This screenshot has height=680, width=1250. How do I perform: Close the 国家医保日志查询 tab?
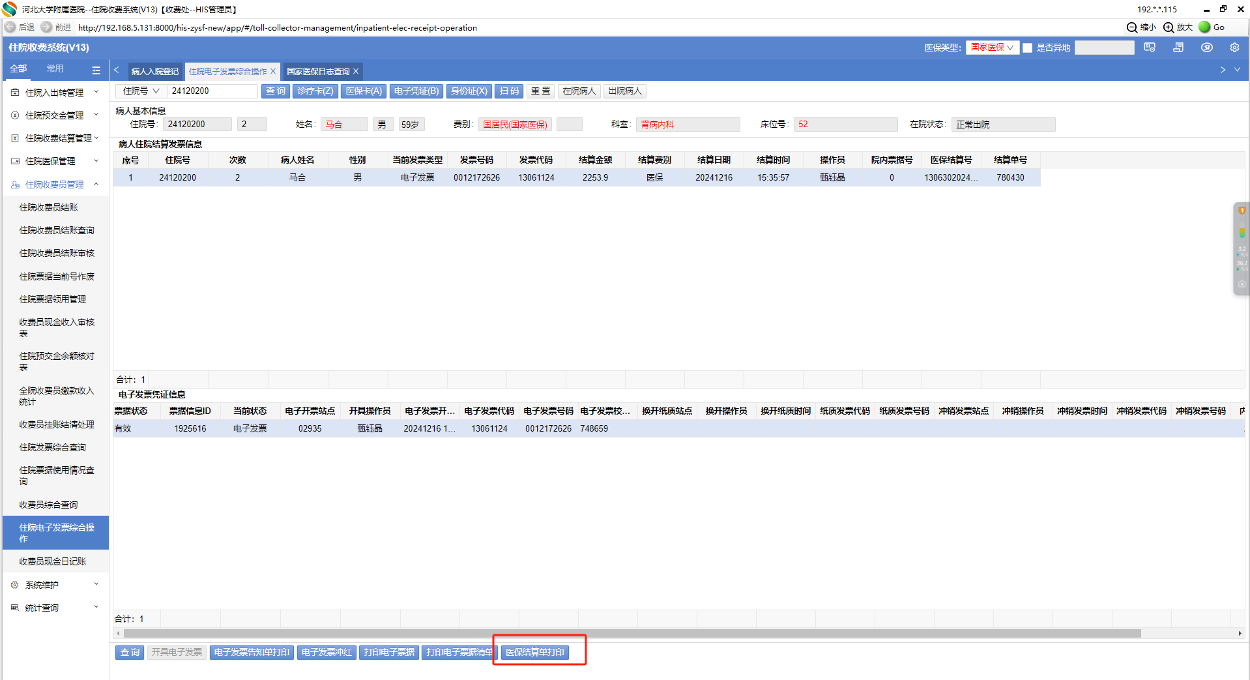click(x=356, y=71)
